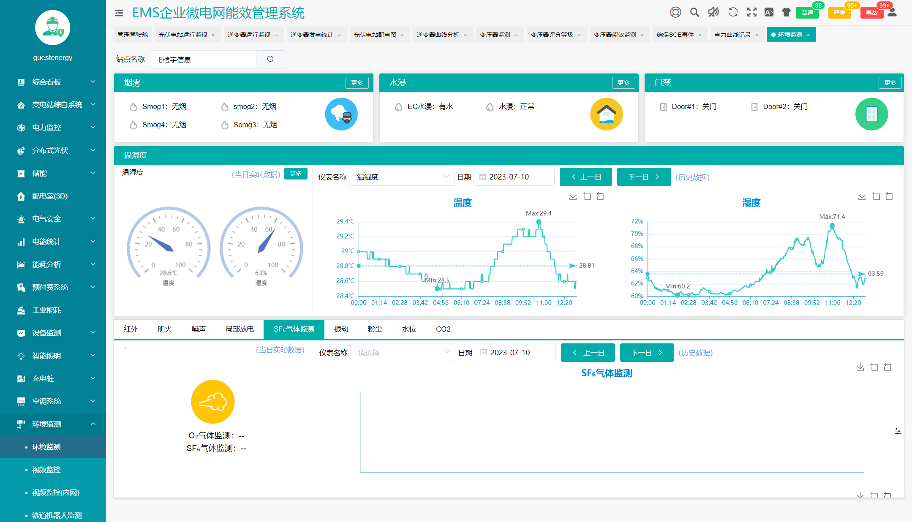
Task: Open the 事故 alarm notifications badge
Action: point(871,12)
